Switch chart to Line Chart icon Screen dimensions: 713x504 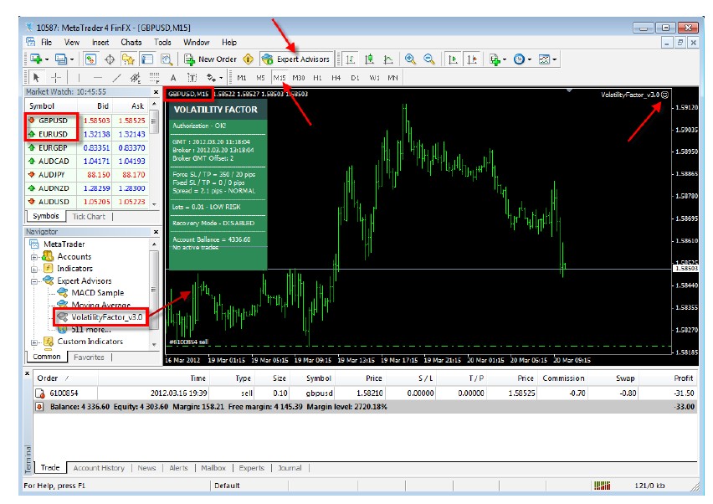387,59
